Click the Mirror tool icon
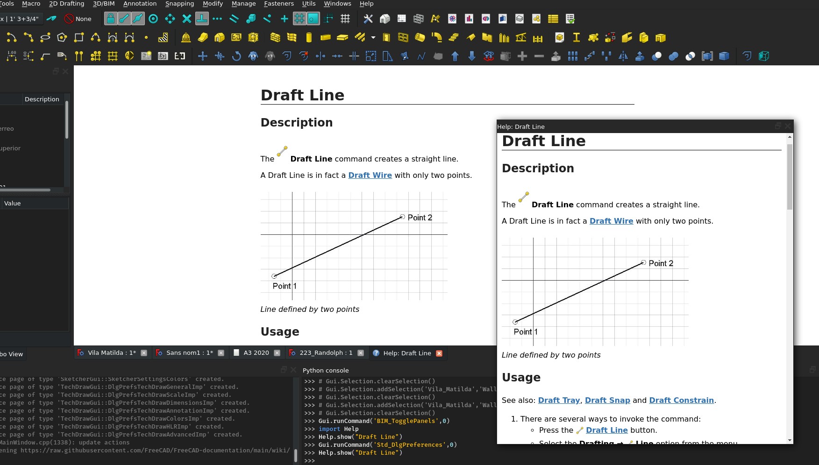Screen dimensions: 819x465 pyautogui.click(x=623, y=56)
